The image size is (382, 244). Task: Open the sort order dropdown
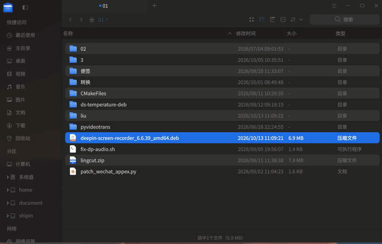[297, 20]
